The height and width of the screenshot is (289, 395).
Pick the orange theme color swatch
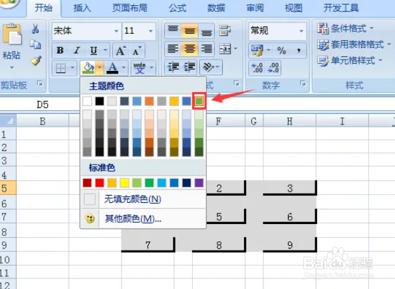[x=149, y=101]
